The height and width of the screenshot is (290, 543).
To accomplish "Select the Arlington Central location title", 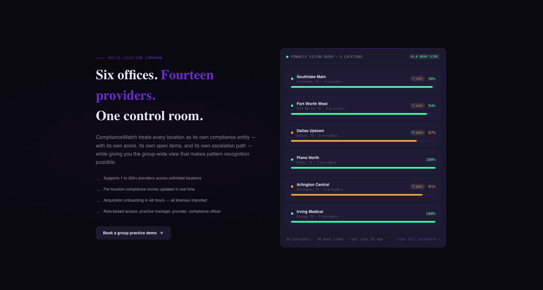I will [x=313, y=185].
